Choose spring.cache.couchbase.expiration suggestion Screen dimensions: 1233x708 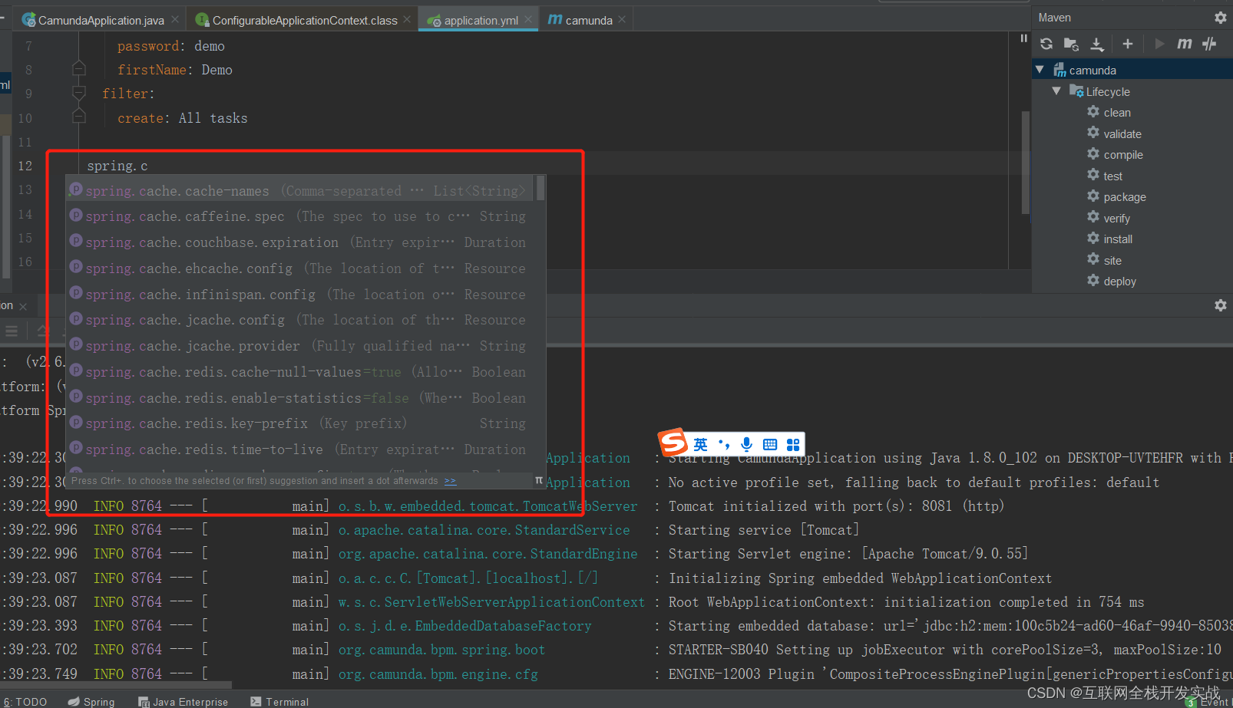tap(301, 242)
